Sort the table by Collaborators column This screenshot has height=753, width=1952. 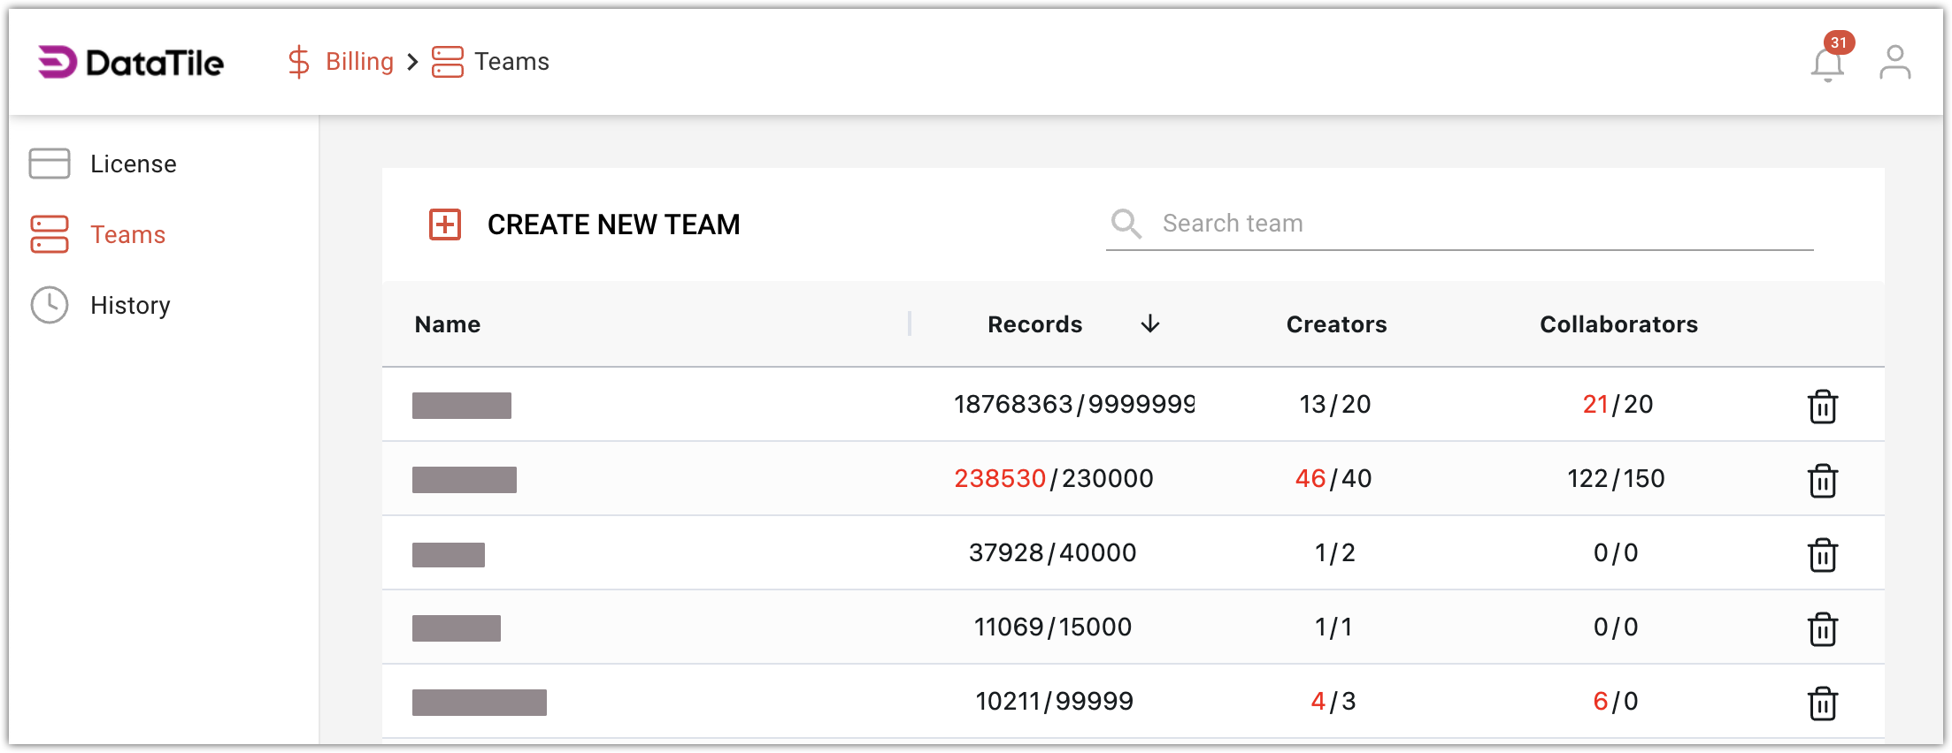pos(1618,324)
